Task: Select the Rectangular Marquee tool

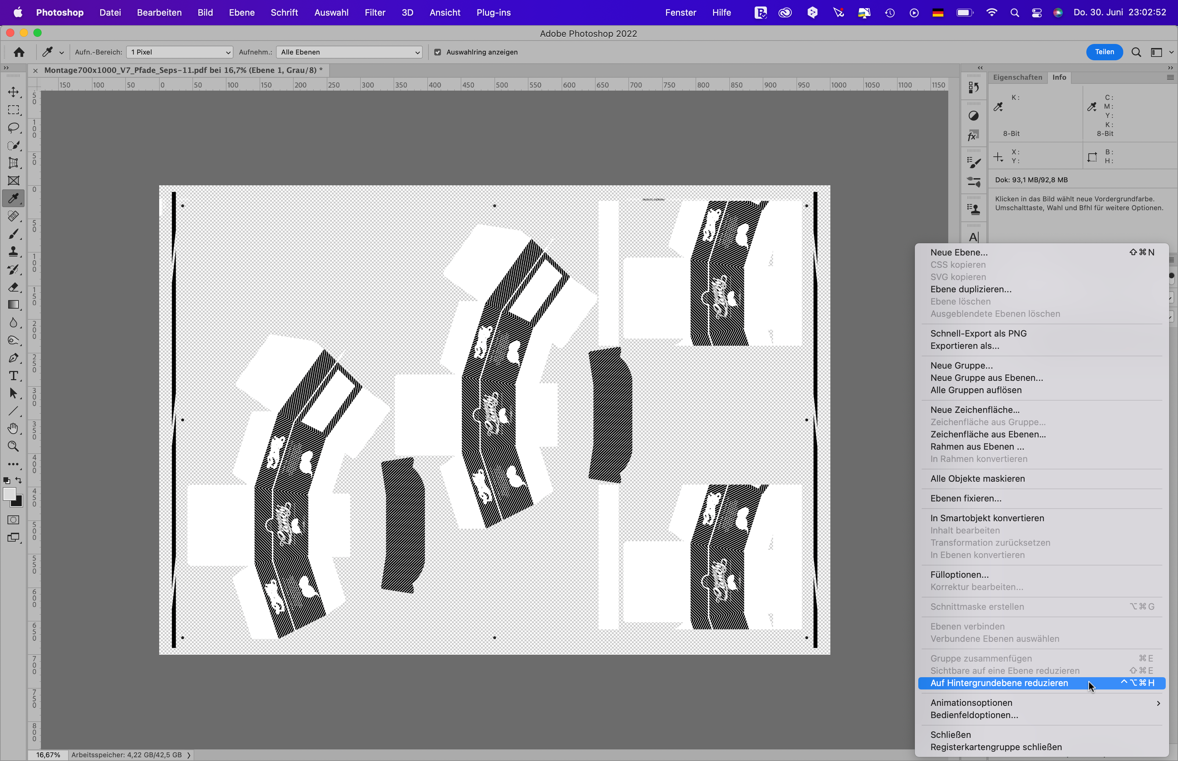Action: point(13,110)
